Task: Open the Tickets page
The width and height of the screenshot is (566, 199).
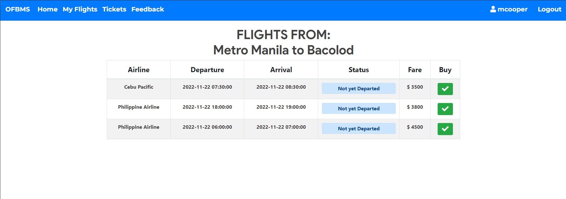Action: pos(114,9)
